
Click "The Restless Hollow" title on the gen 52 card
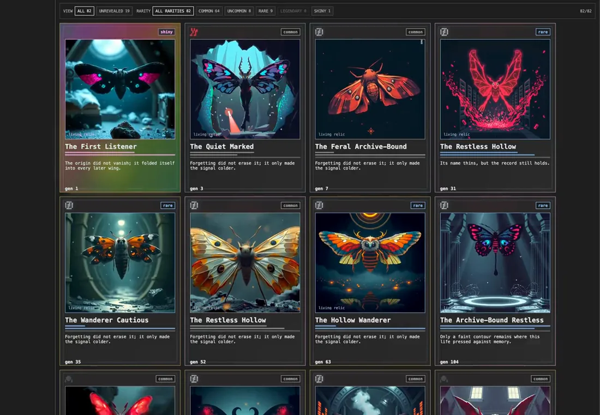(228, 320)
